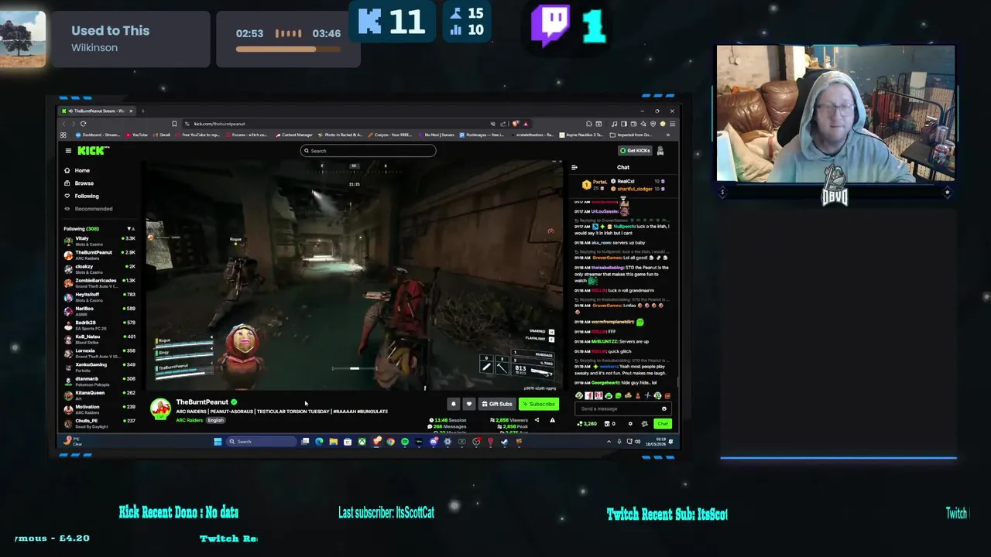991x557 pixels.
Task: Toggle follow heart button
Action: 468,404
